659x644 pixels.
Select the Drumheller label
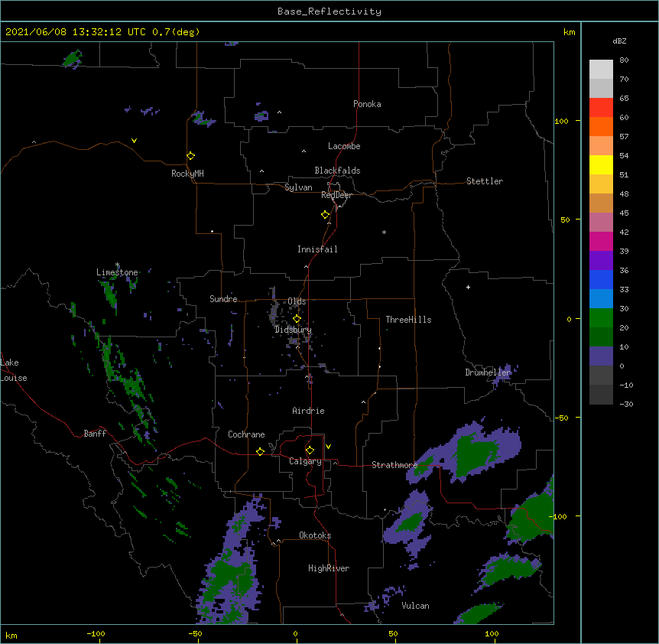pos(488,372)
